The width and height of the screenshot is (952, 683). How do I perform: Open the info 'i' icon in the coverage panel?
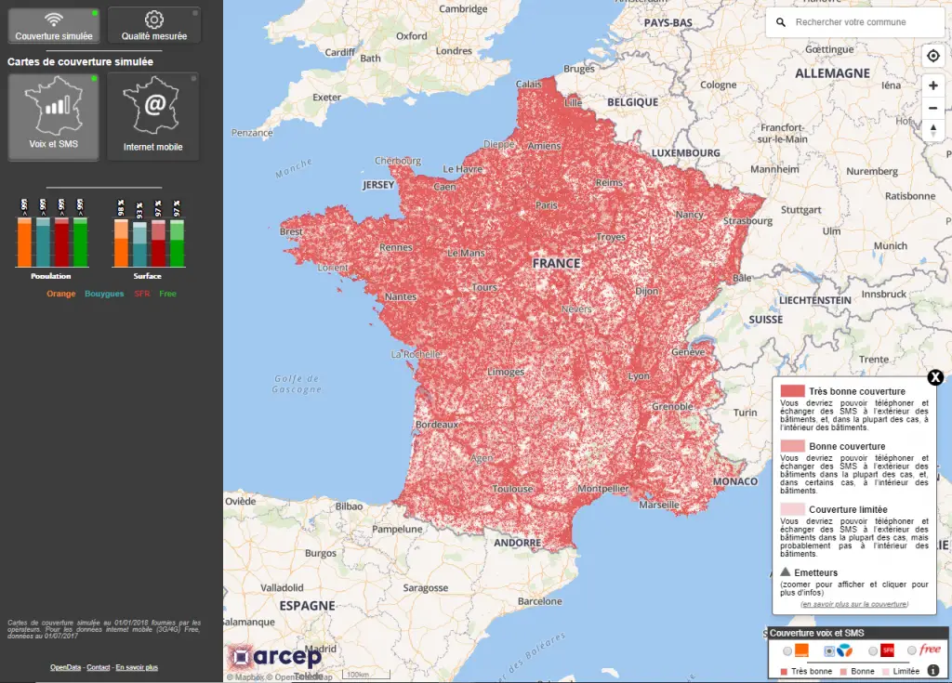933,671
